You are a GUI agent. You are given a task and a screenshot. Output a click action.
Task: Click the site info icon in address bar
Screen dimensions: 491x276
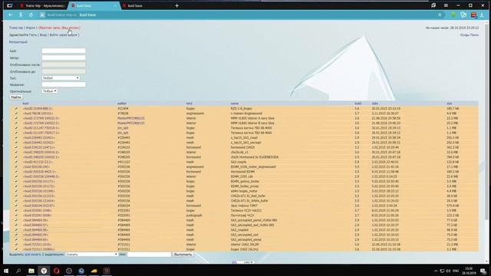click(x=42, y=15)
